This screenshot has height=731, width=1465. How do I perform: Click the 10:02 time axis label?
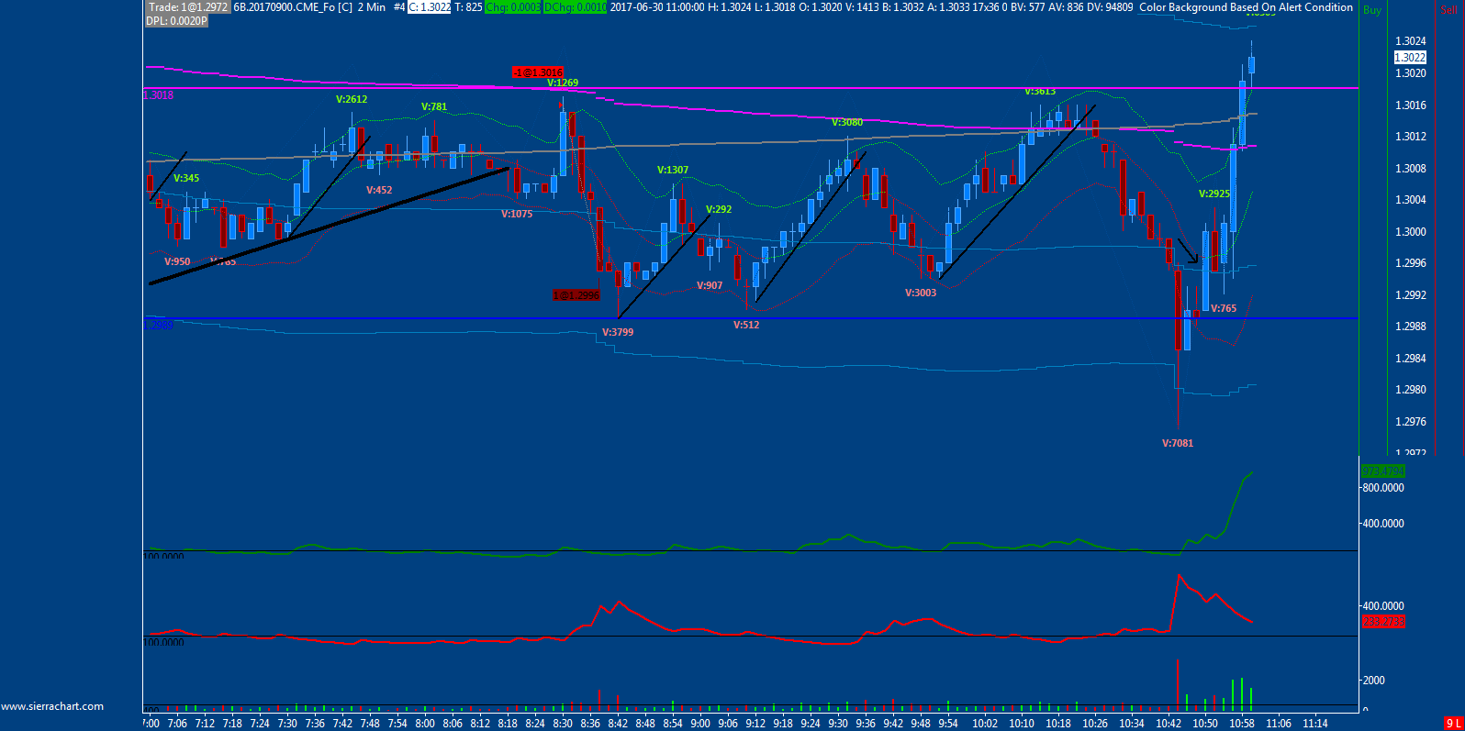[x=985, y=724]
